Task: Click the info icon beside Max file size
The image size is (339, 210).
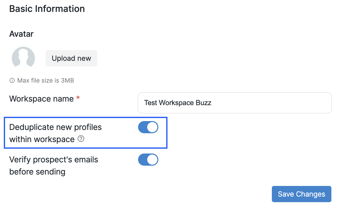Action: (x=12, y=81)
